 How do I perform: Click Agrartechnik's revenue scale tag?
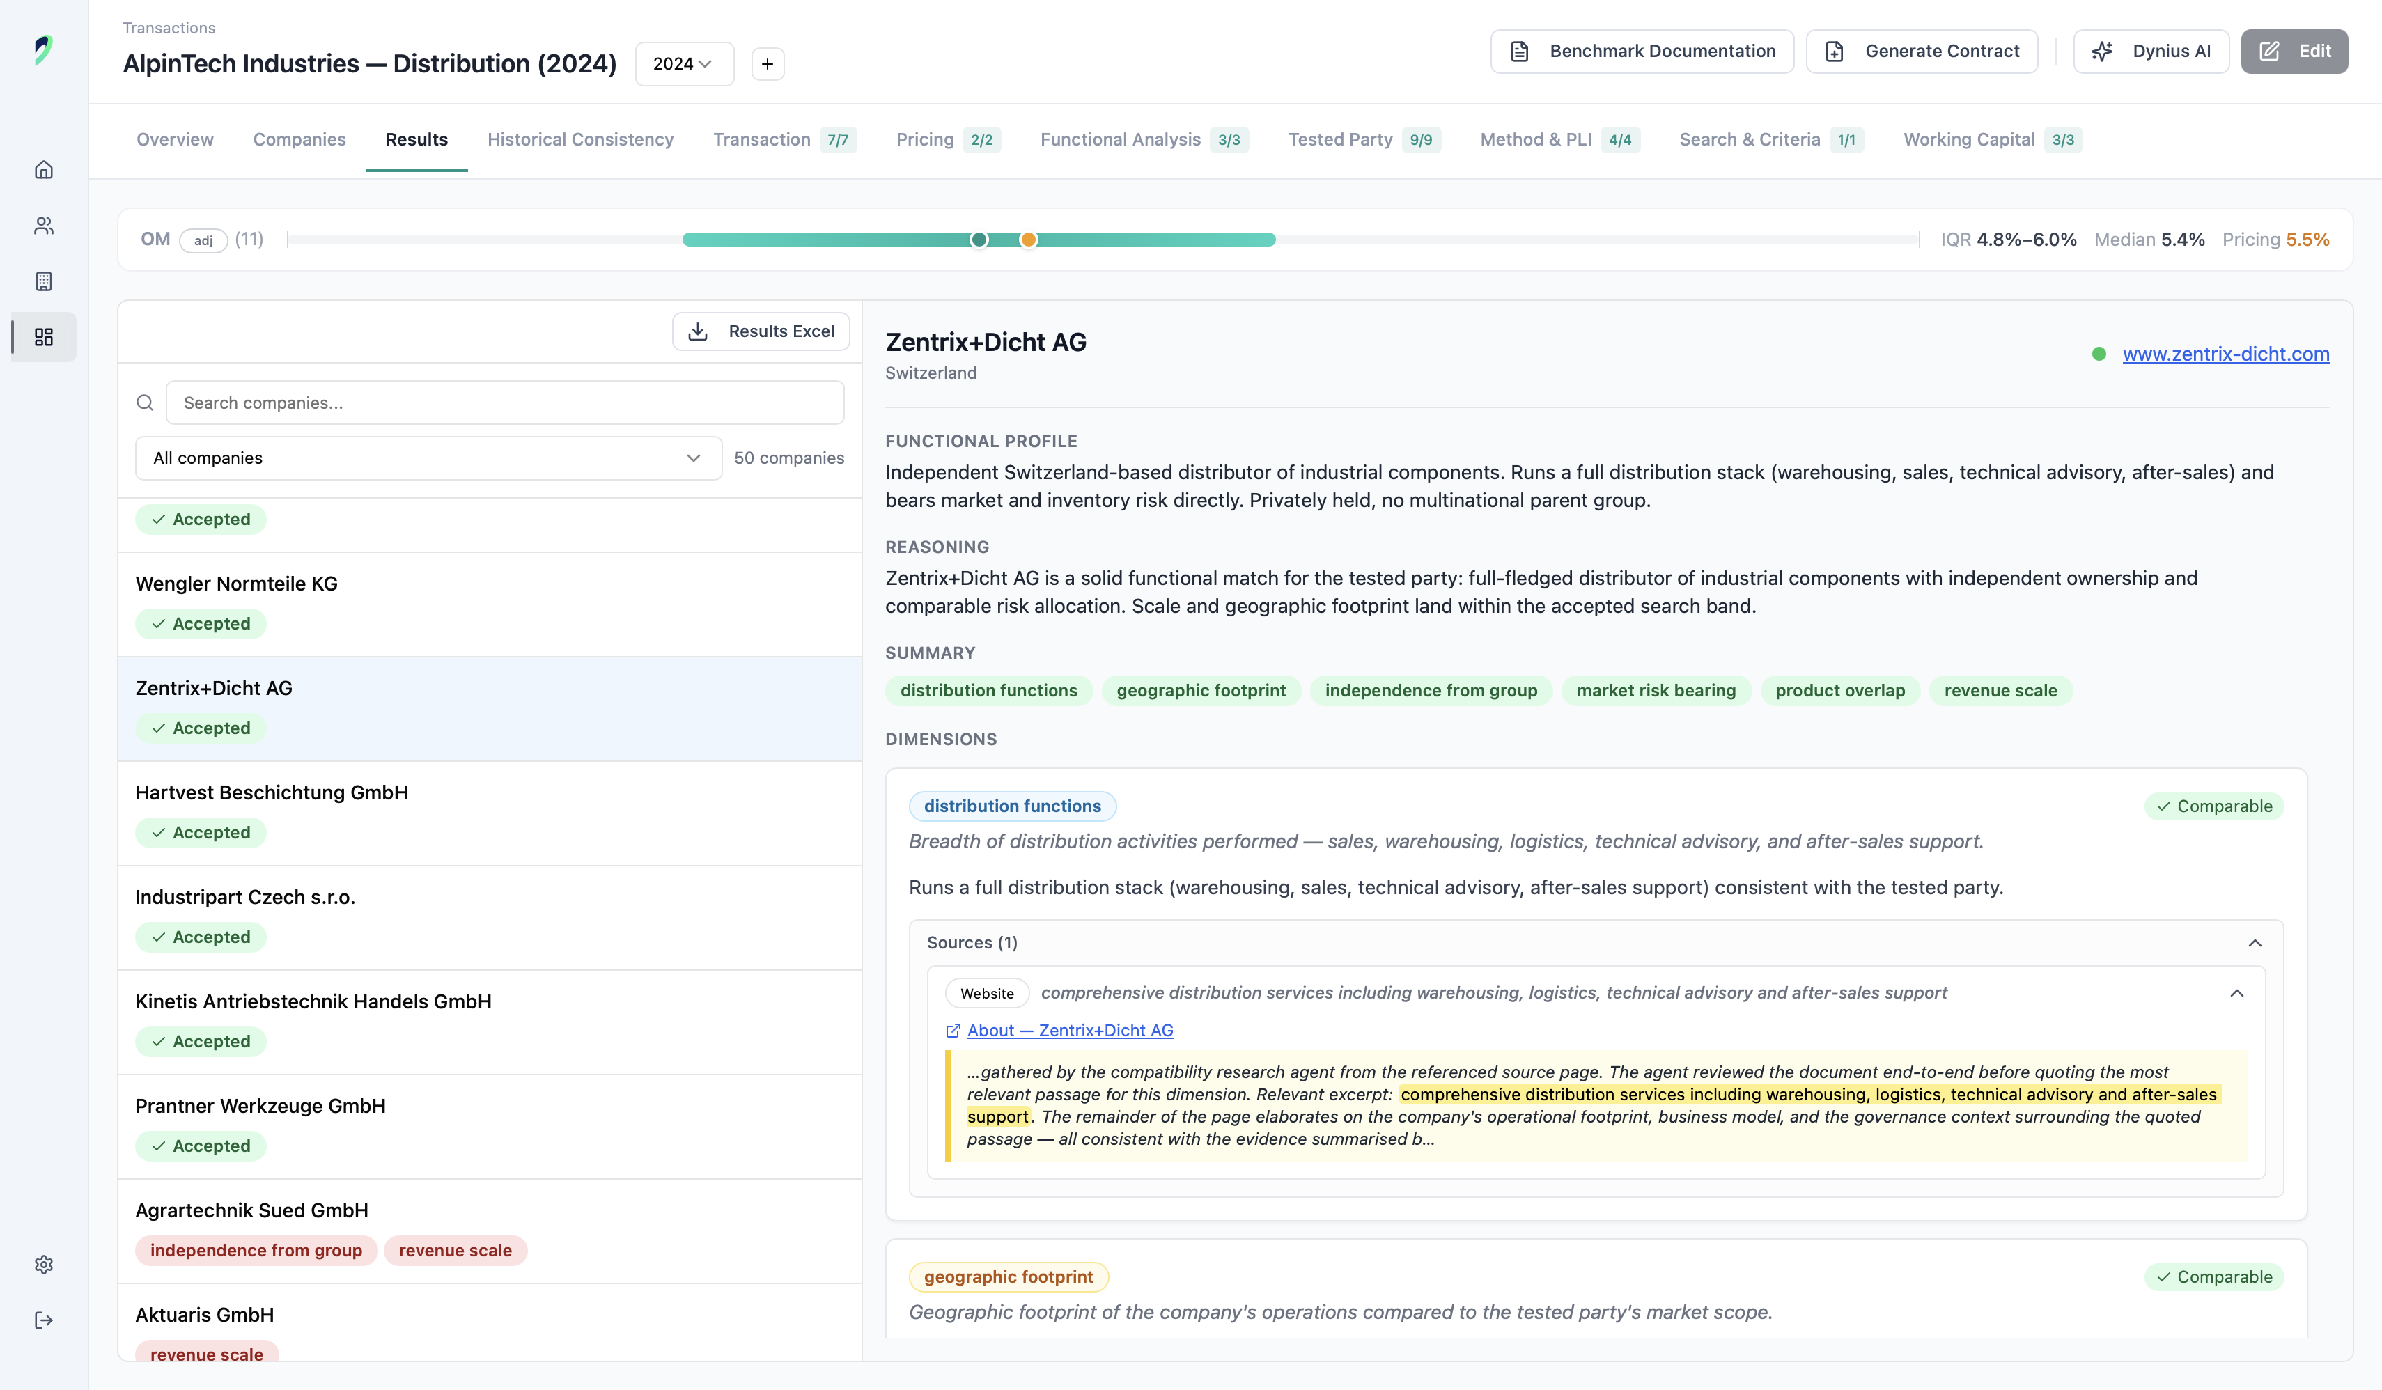(x=456, y=1251)
